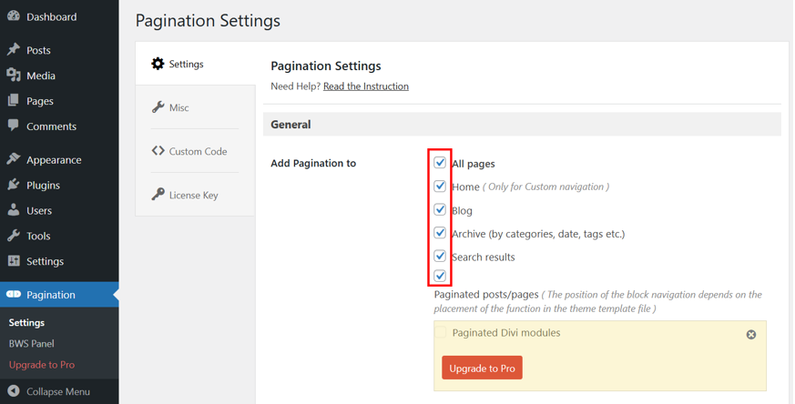This screenshot has height=404, width=795.
Task: Dismiss the Divi modules pro notice
Action: pyautogui.click(x=751, y=334)
